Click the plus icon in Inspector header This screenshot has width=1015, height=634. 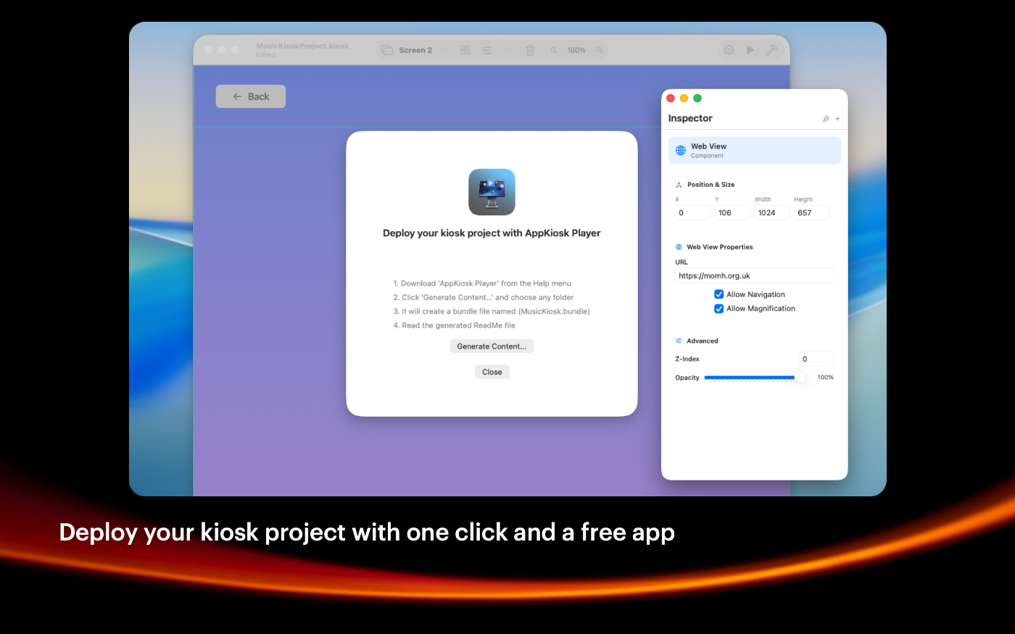pos(837,119)
